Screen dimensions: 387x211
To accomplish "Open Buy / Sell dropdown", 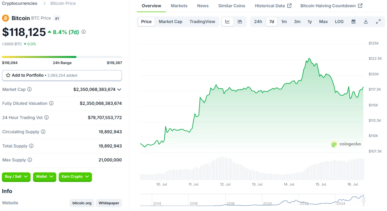I will click(16, 177).
